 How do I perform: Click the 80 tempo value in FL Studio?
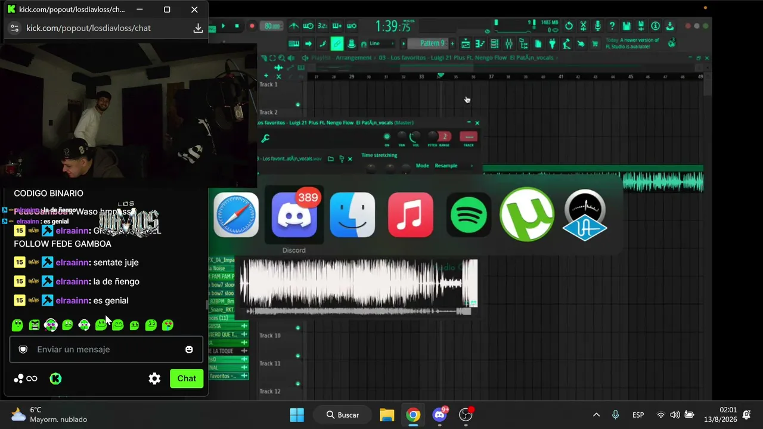[272, 26]
